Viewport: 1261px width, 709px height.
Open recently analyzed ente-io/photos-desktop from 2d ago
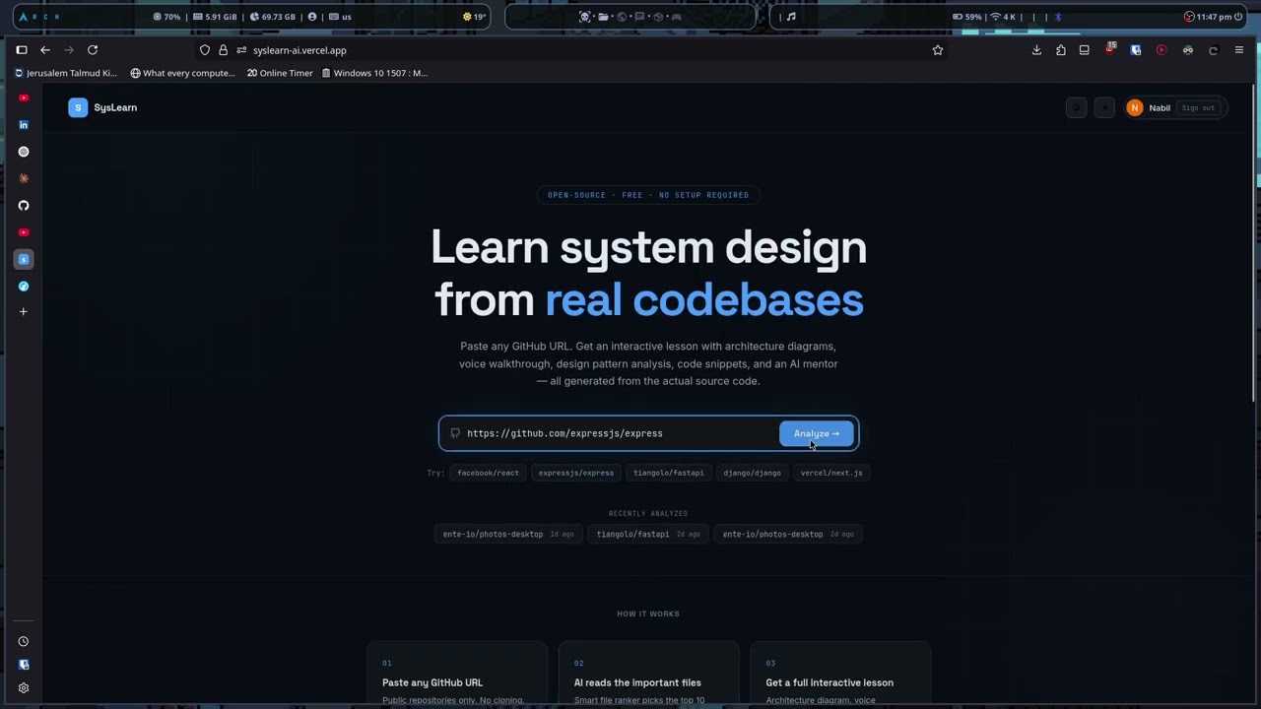point(788,534)
